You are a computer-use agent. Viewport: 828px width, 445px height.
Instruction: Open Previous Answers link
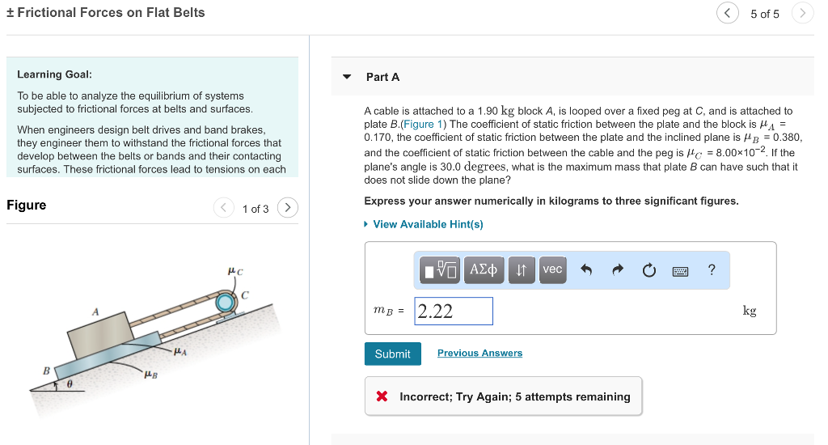479,354
